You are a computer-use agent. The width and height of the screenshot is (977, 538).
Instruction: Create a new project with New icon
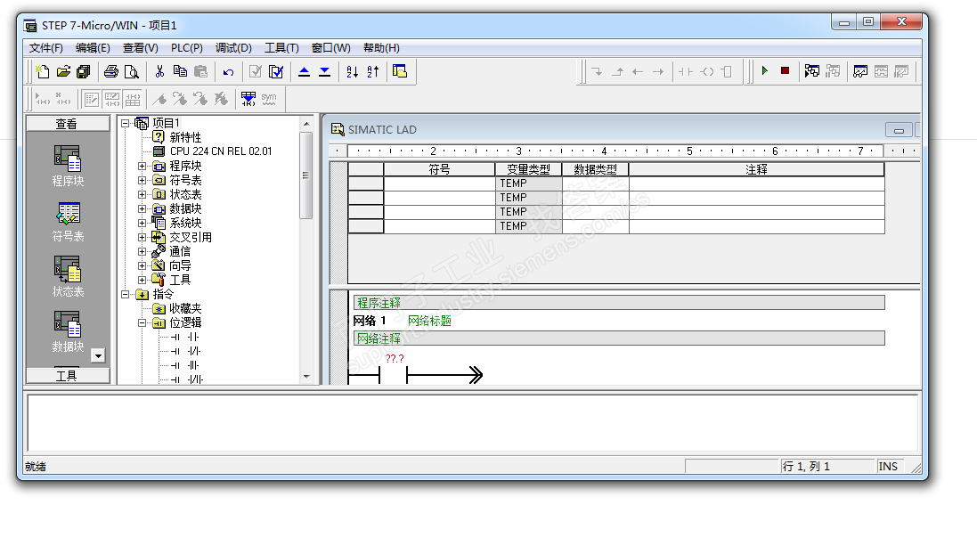tap(43, 71)
